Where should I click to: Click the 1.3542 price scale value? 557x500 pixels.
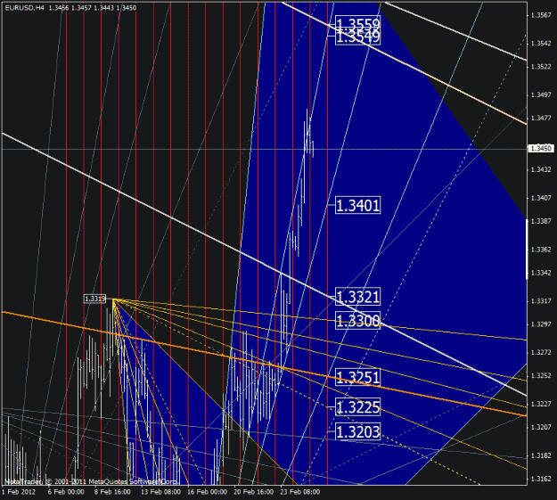pyautogui.click(x=541, y=44)
